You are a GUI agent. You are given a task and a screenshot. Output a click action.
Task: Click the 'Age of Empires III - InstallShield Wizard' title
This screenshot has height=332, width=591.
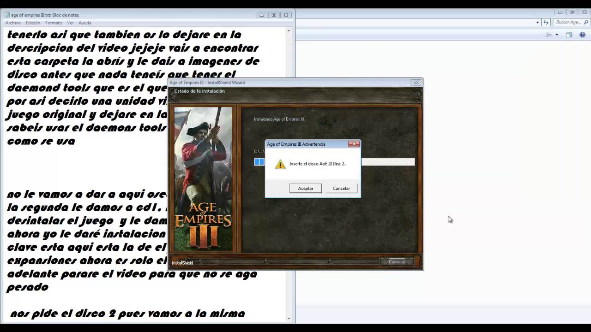[207, 83]
